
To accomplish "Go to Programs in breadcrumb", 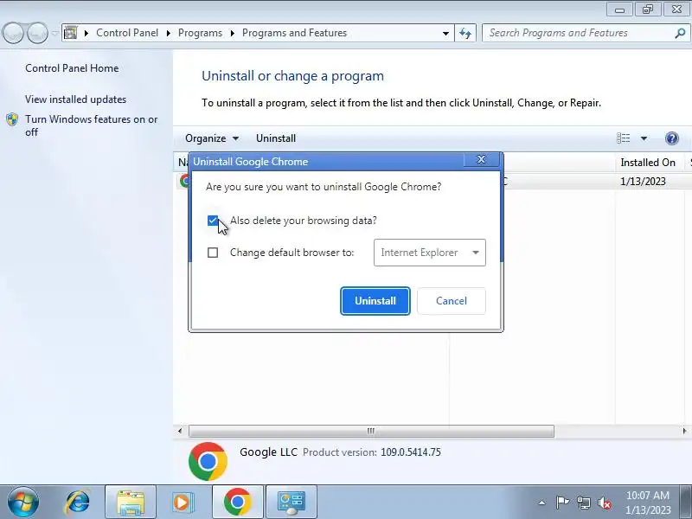I will pyautogui.click(x=200, y=33).
